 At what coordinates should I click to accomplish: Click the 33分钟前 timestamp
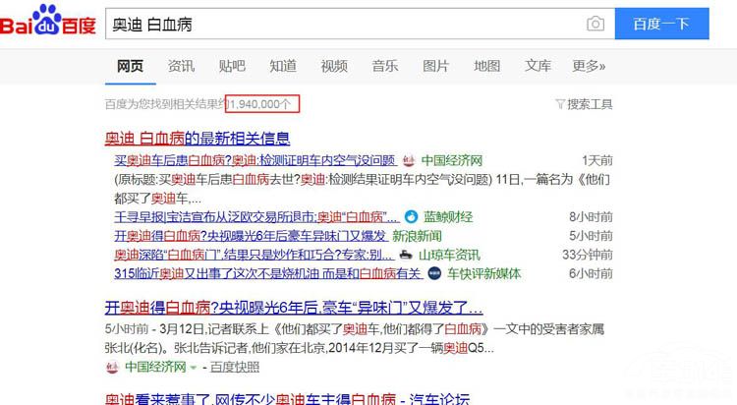click(x=588, y=255)
